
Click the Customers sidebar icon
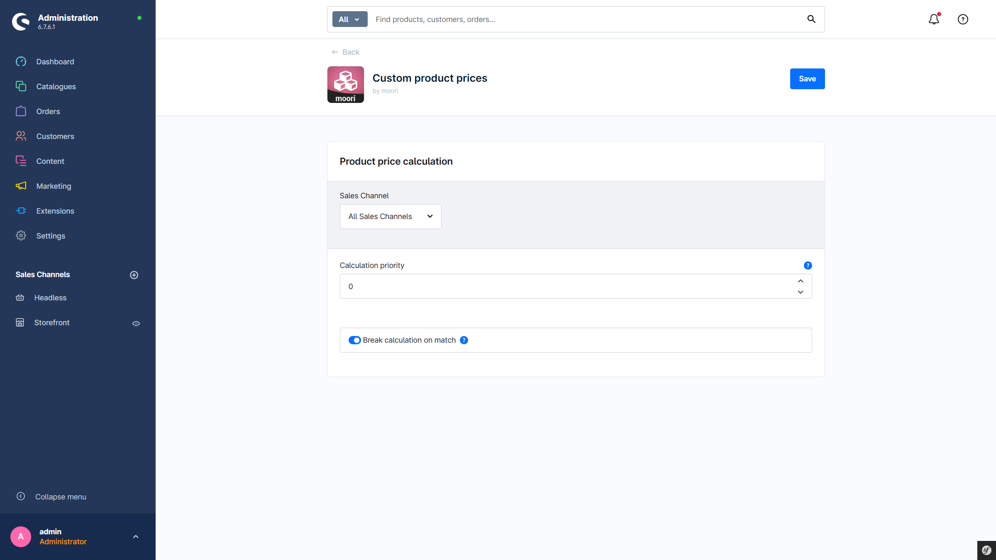(x=21, y=136)
